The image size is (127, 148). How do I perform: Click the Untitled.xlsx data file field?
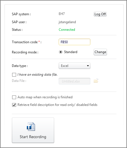(75, 81)
